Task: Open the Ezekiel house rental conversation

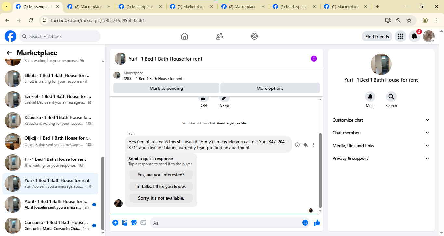Action: coord(50,100)
